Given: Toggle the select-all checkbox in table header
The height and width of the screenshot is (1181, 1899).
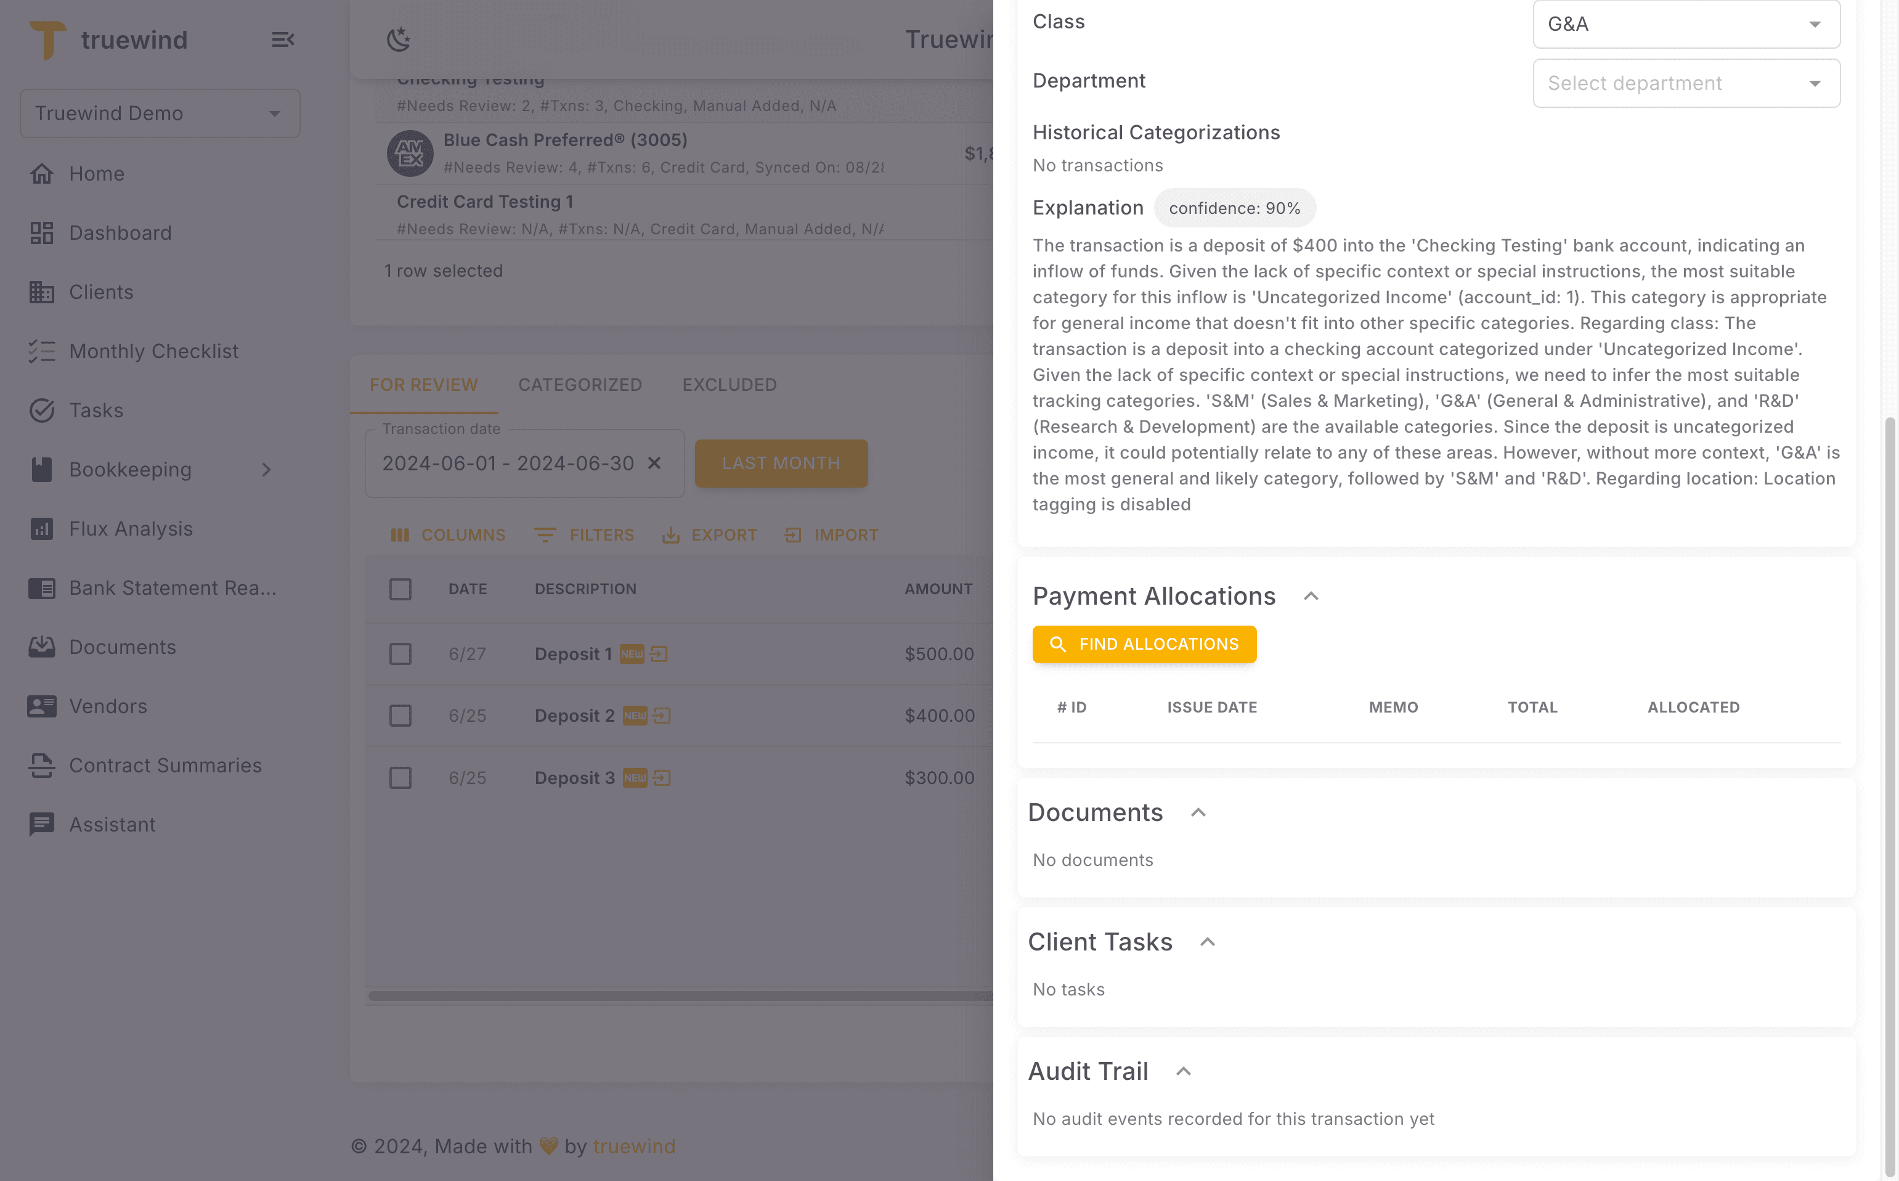Looking at the screenshot, I should [401, 589].
